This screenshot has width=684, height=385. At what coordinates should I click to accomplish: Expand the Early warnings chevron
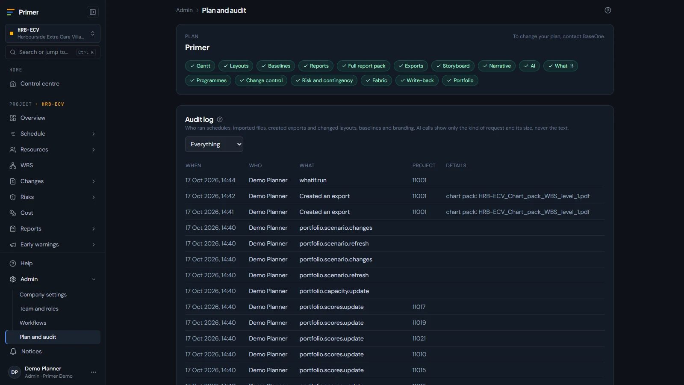click(x=94, y=245)
